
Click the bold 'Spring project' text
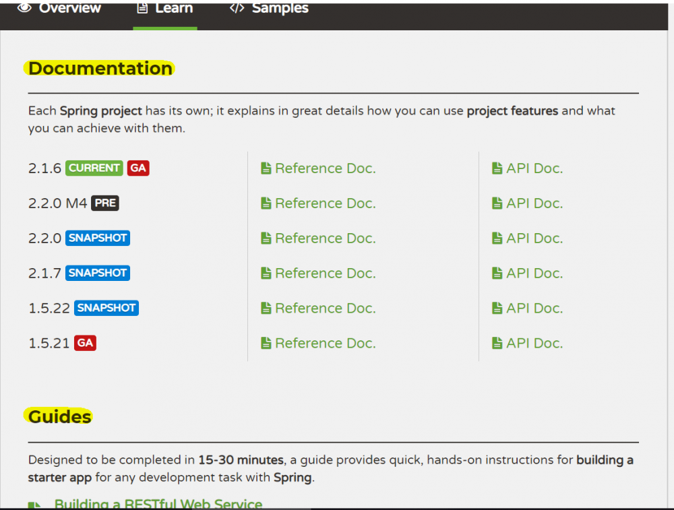[100, 111]
